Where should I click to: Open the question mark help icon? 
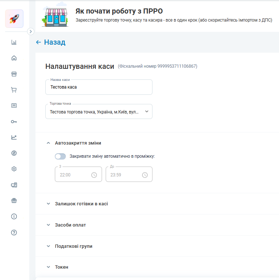click(x=14, y=232)
